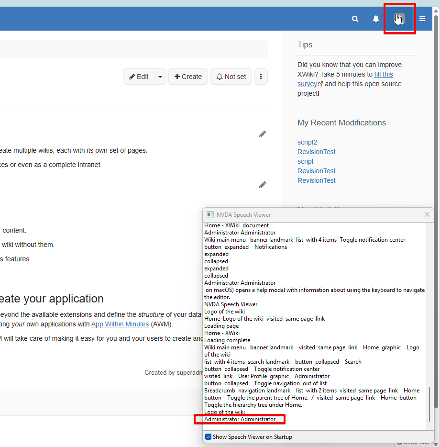This screenshot has width=440, height=447.
Task: Open script2 from My Recent Modifications
Action: [x=307, y=142]
